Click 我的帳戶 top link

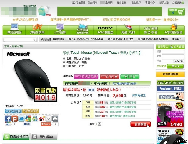point(136,3)
